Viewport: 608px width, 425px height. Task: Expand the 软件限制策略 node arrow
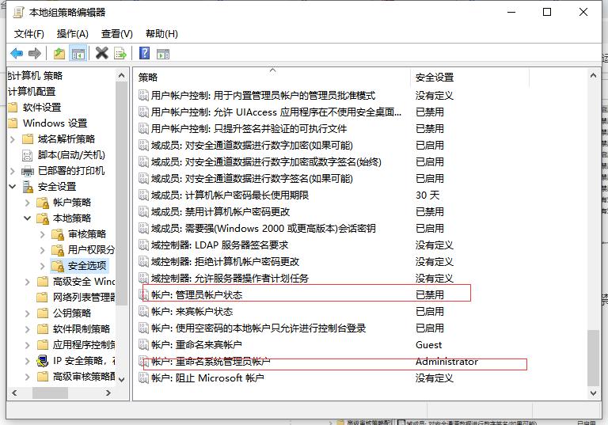[x=27, y=329]
